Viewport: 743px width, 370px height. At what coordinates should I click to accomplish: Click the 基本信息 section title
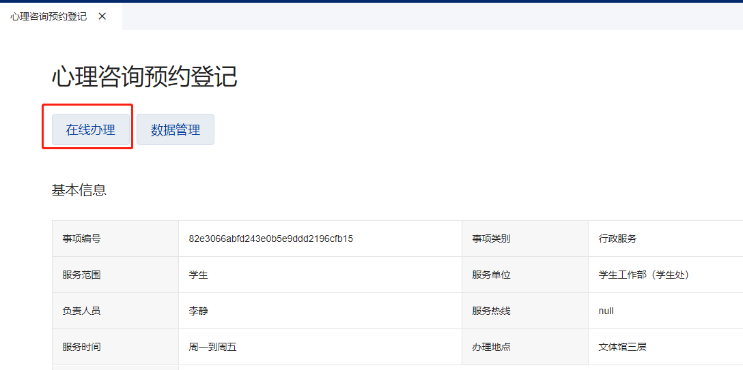(x=79, y=190)
